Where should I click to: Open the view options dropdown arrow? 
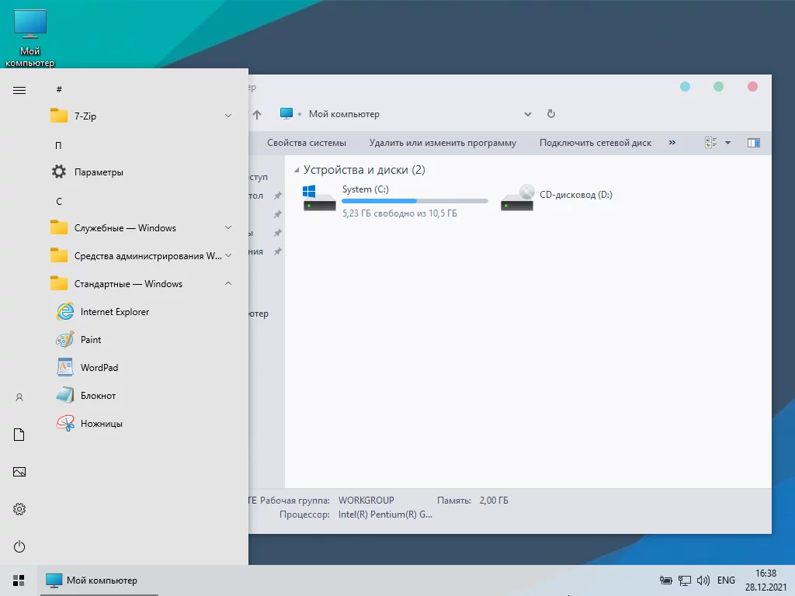click(727, 143)
